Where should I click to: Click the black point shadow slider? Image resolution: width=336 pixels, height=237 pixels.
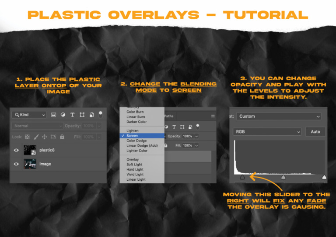coord(242,177)
